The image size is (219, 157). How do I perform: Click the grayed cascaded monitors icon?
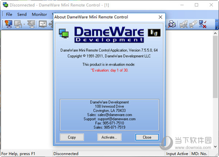point(193,24)
